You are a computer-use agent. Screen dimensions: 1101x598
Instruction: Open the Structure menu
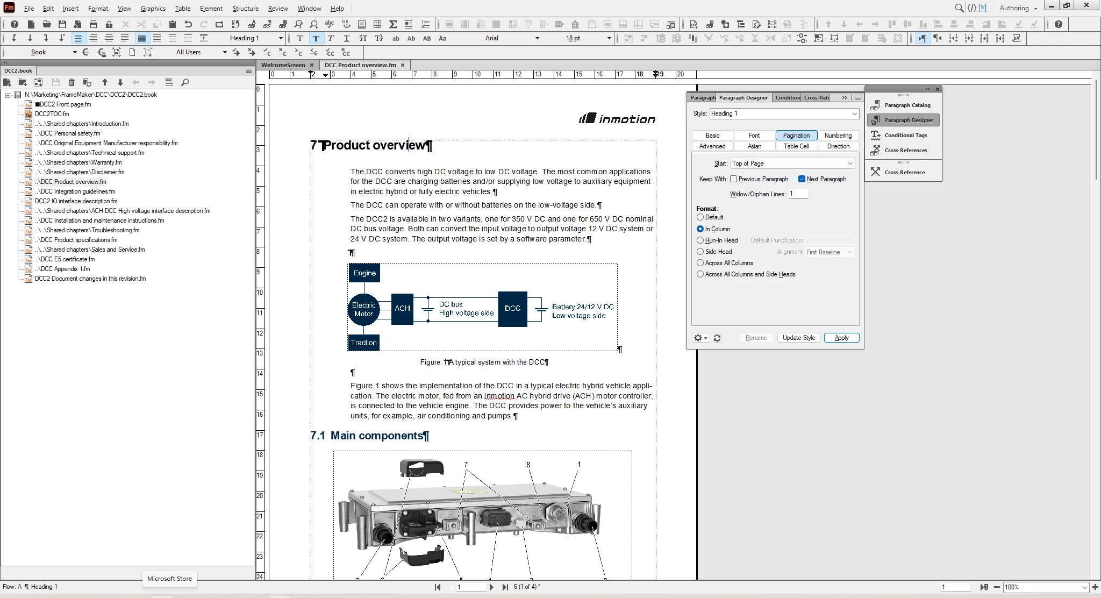click(x=245, y=8)
